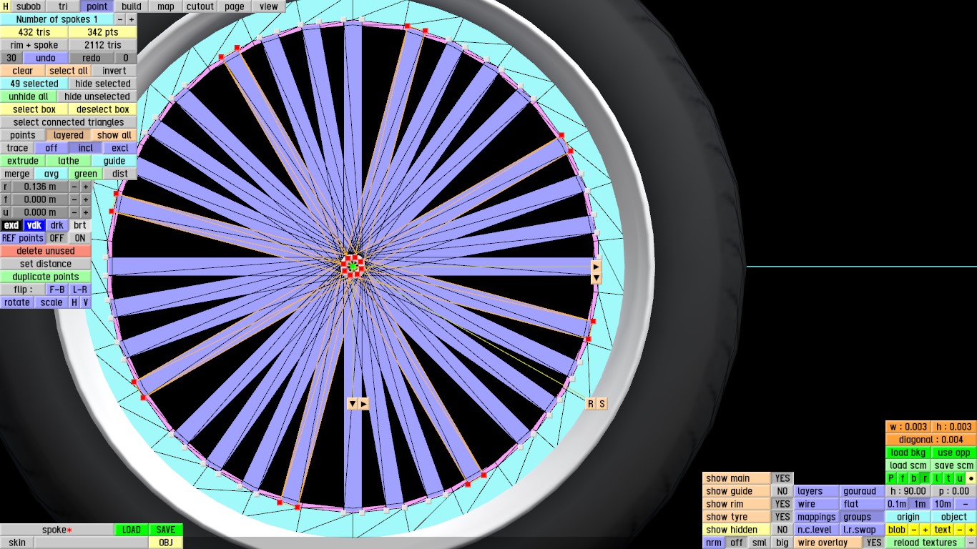Set the grid step to 0.1m

pos(897,504)
